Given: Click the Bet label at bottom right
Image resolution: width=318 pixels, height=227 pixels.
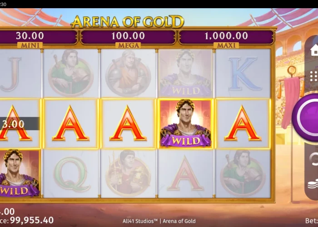Looking at the screenshot, I should point(312,221).
